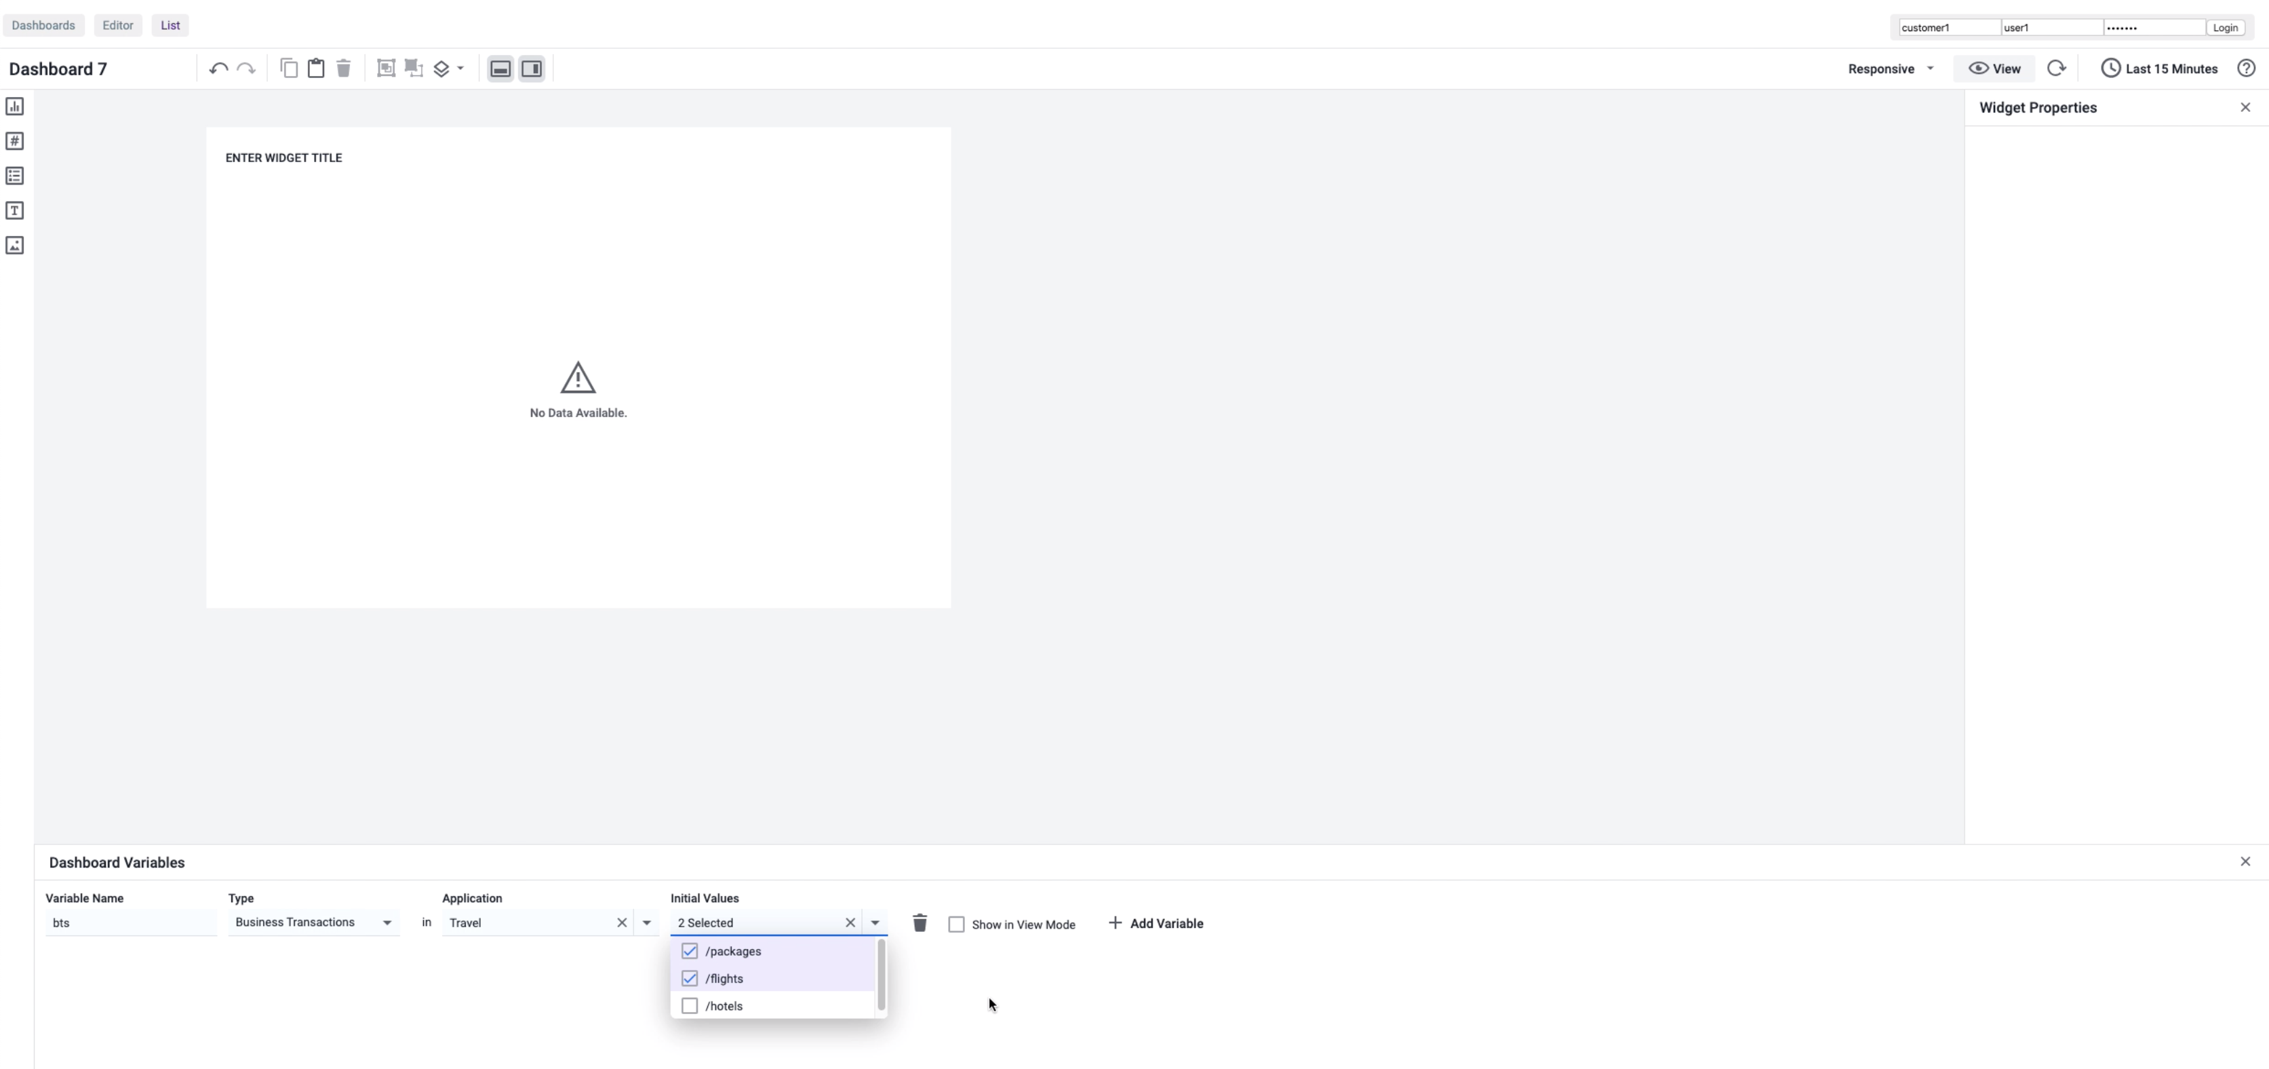Clear the 2 Selected initial values

(850, 922)
